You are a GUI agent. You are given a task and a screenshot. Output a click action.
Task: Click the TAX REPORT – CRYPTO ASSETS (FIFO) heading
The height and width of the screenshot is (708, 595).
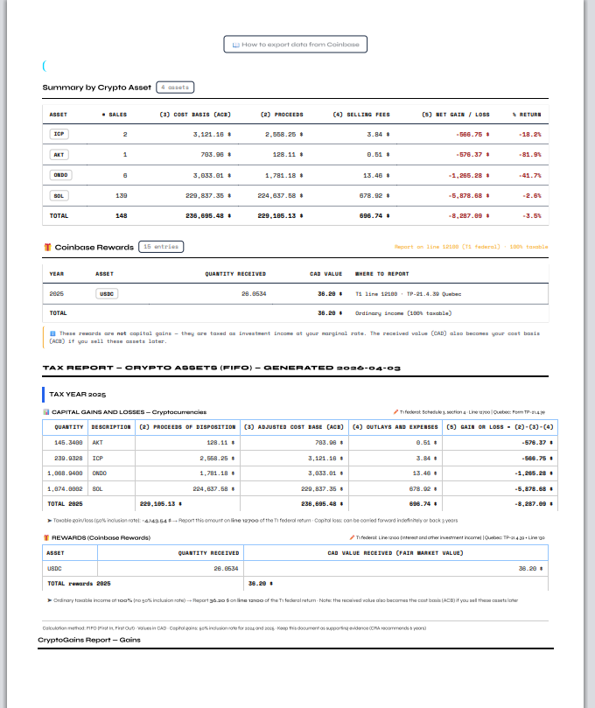click(221, 368)
